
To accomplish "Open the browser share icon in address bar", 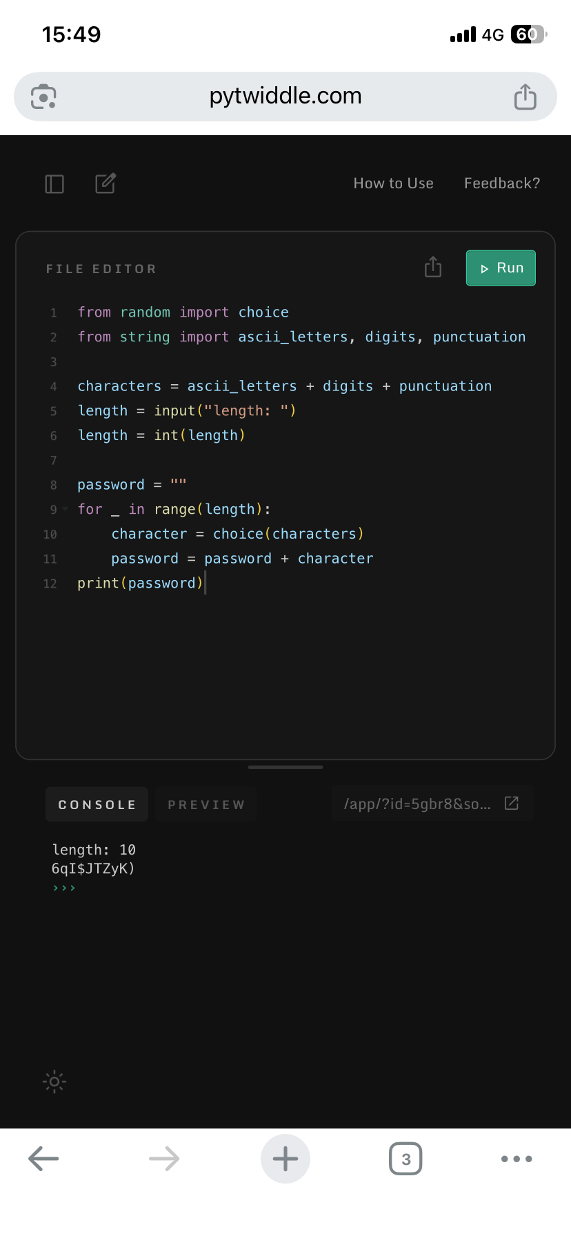I will (x=525, y=97).
